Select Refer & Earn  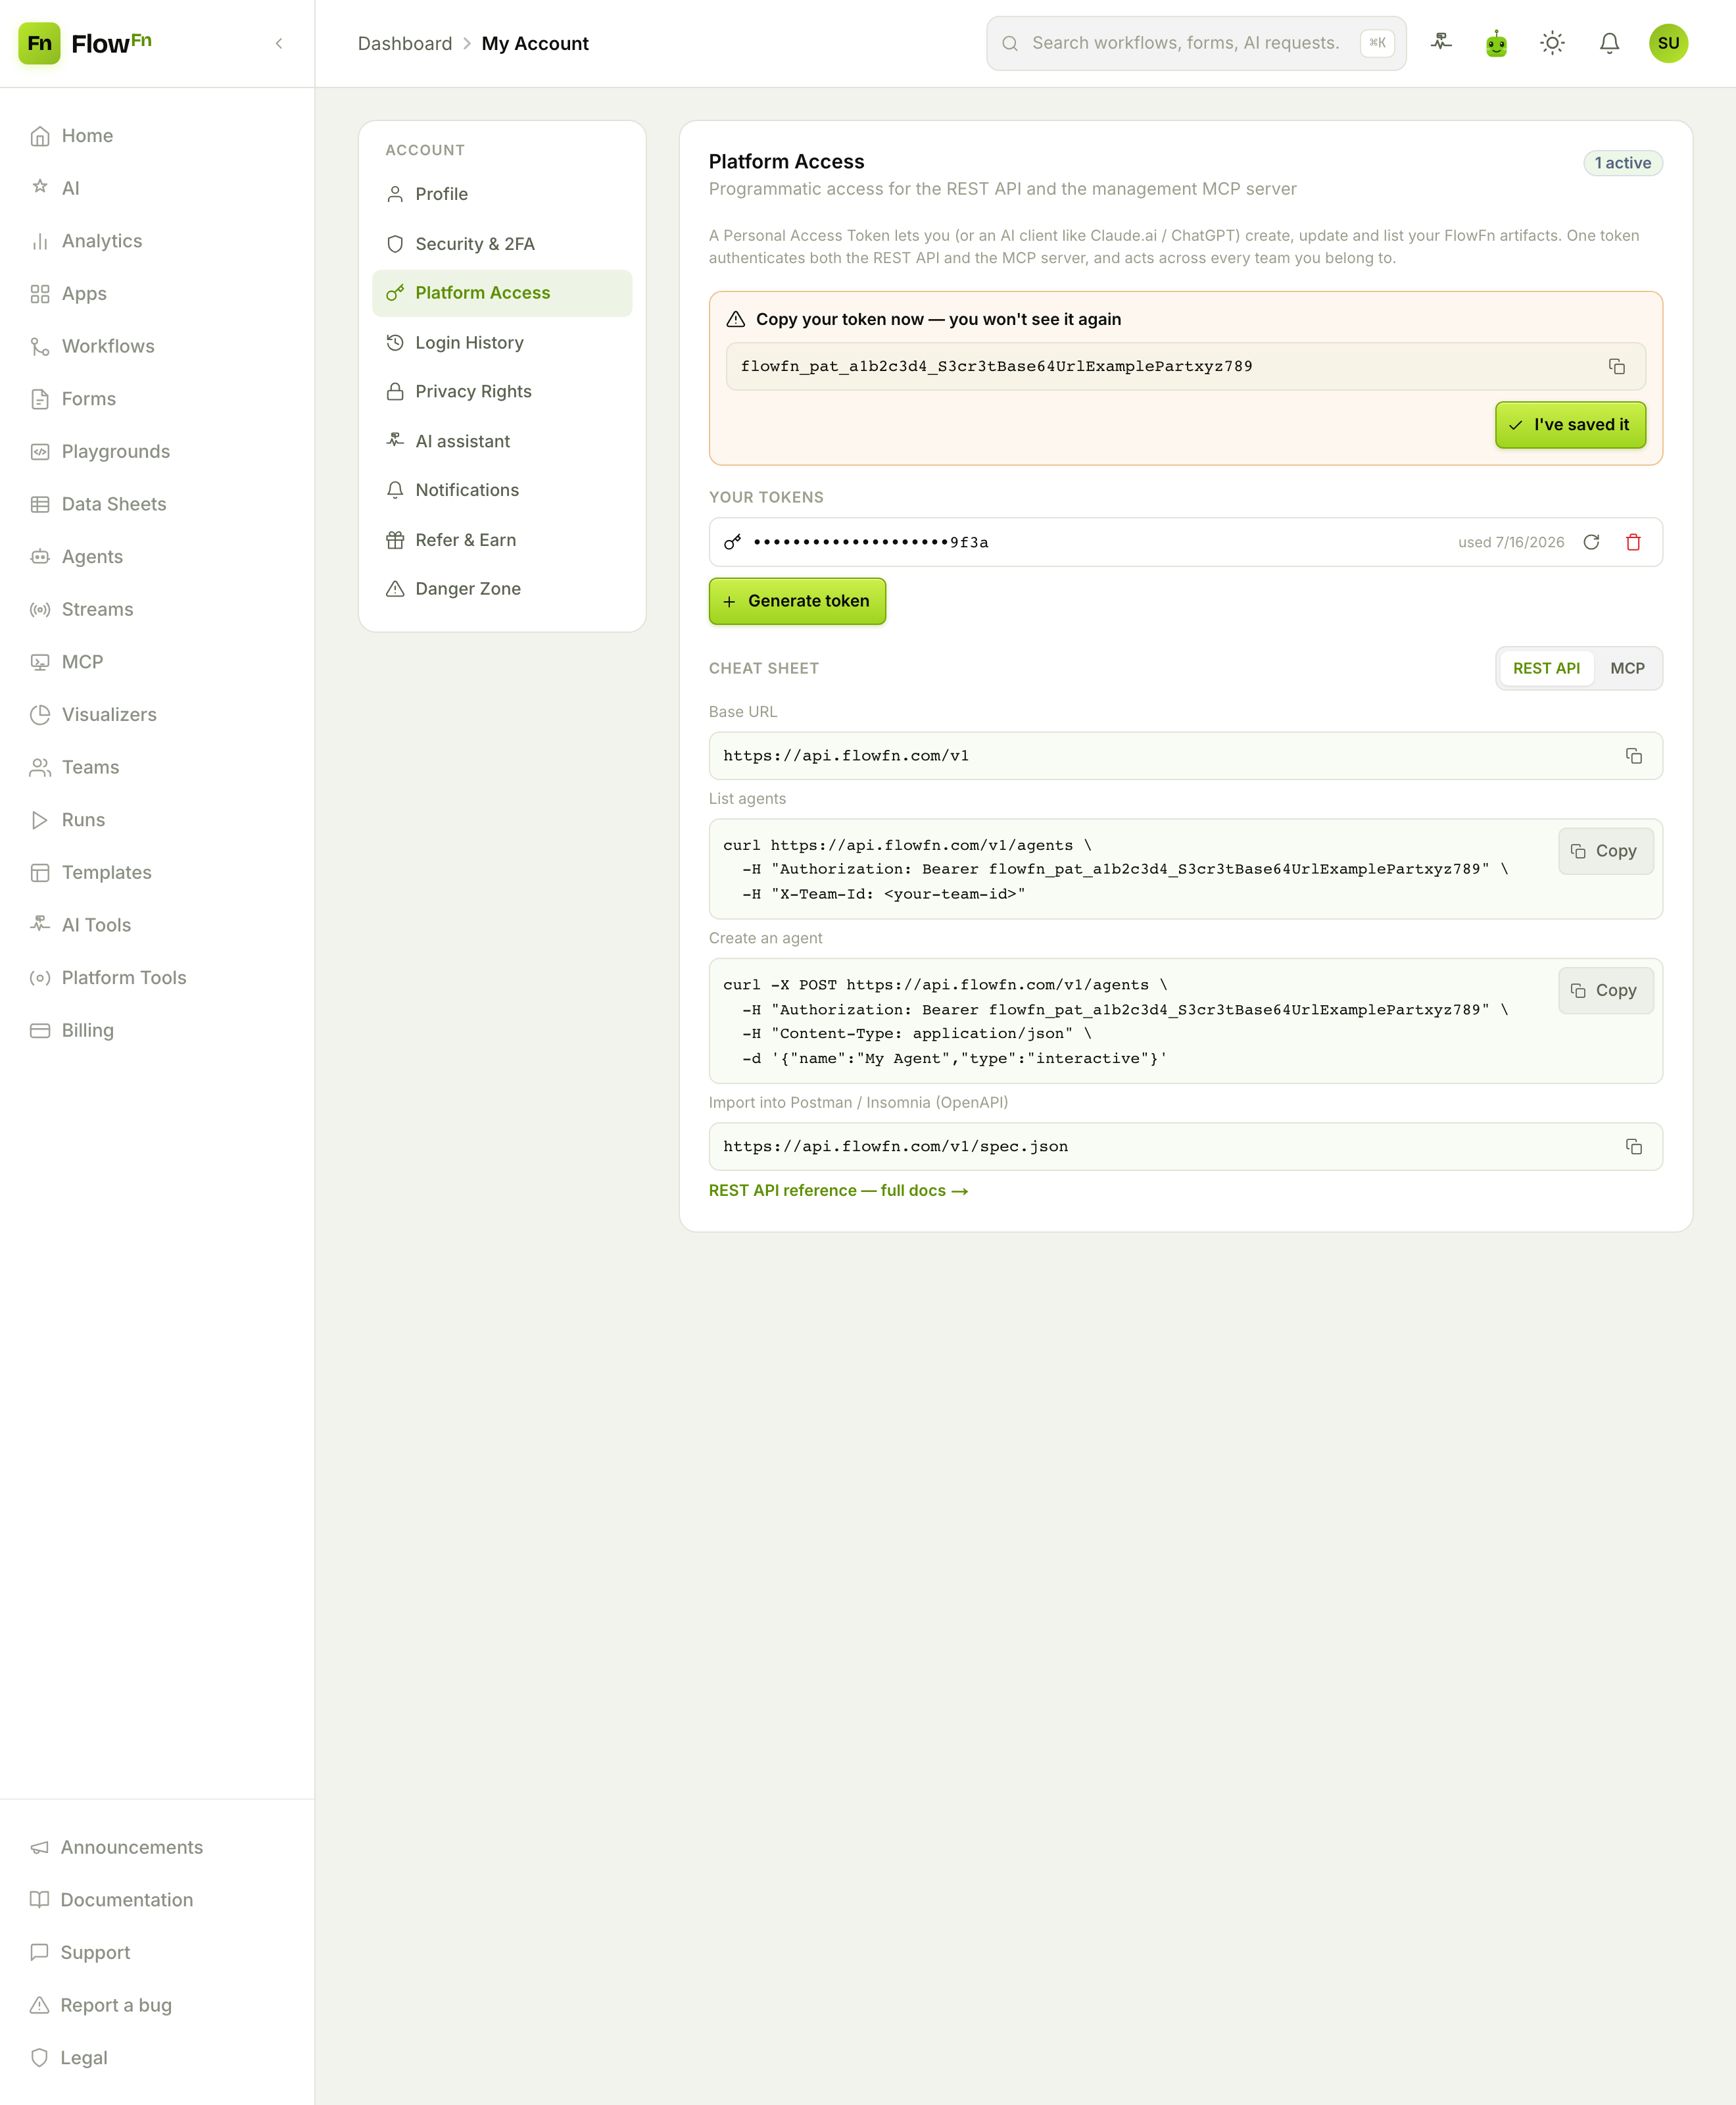[x=502, y=540]
